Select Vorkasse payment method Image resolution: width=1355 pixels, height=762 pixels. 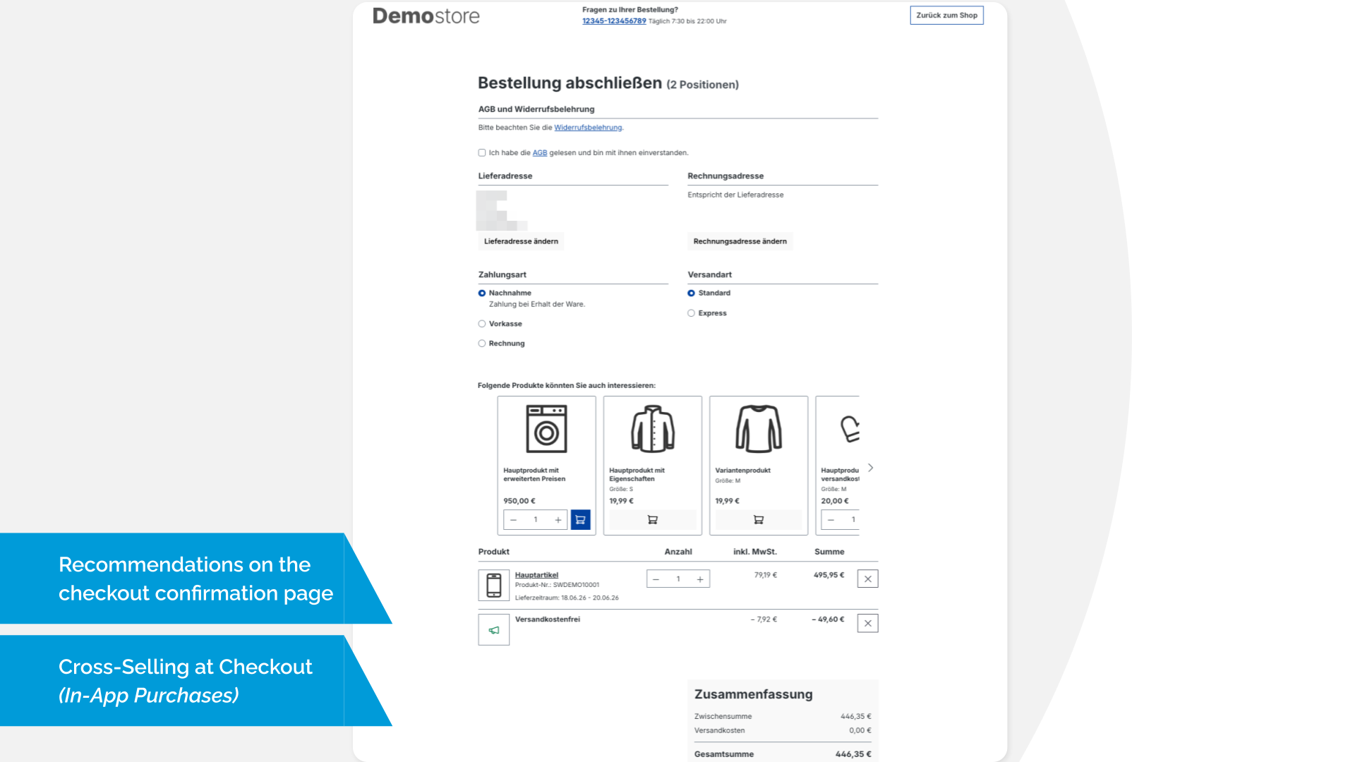point(482,324)
